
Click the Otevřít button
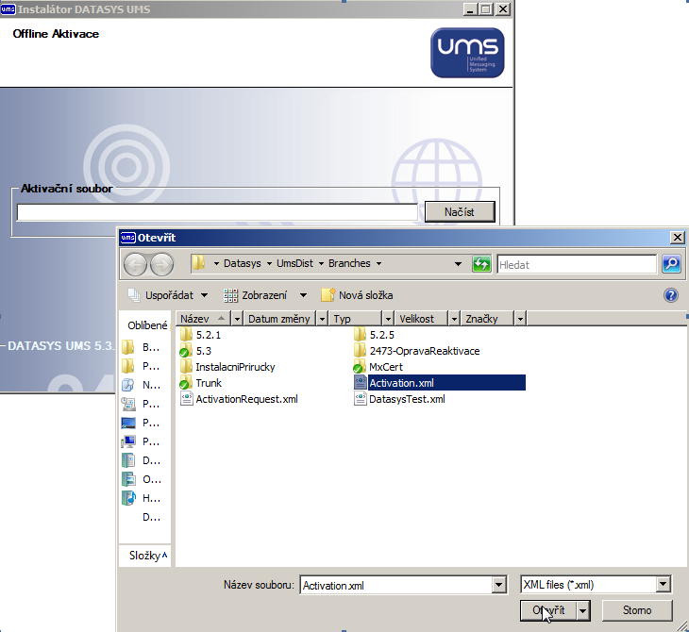tap(548, 610)
